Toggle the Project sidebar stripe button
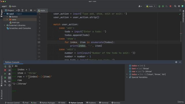The image size is (185, 104). point(1,13)
